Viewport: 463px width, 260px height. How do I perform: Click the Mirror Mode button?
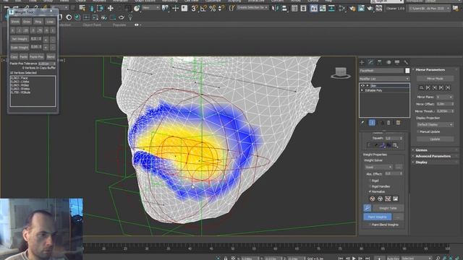click(x=435, y=79)
